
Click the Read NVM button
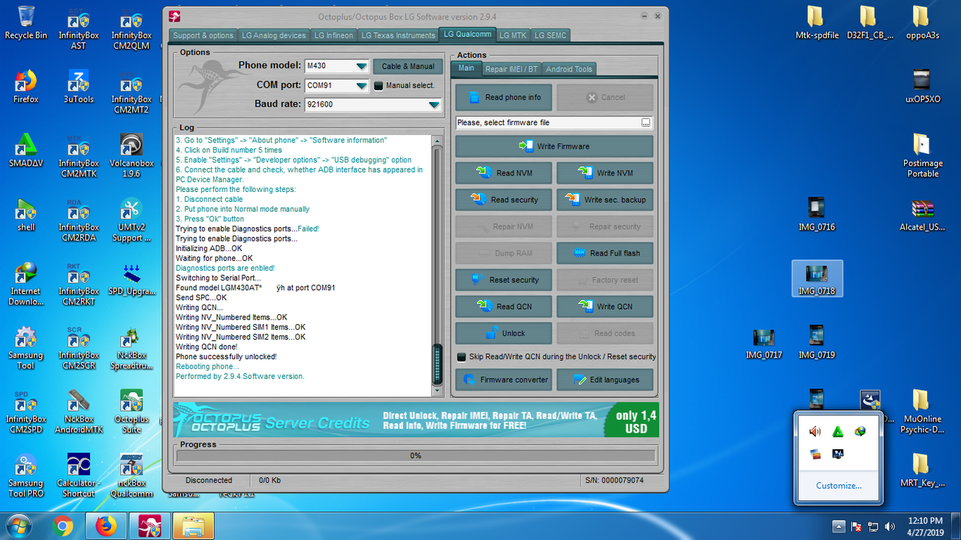pos(504,173)
